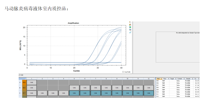The width and height of the screenshot is (212, 102).
Task: Click the Cycles axis label
Action: (76, 71)
